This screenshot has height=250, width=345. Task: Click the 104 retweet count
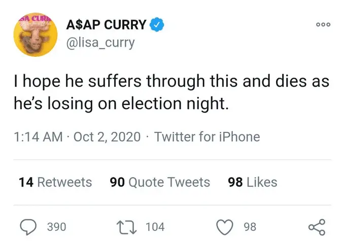[155, 227]
